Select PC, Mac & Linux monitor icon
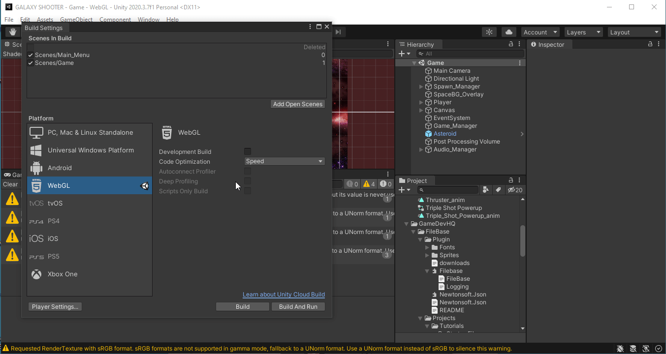 click(x=36, y=132)
